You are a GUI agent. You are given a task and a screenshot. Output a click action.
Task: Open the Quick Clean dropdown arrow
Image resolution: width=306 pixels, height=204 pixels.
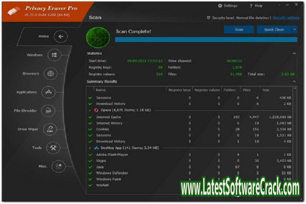pos(294,30)
